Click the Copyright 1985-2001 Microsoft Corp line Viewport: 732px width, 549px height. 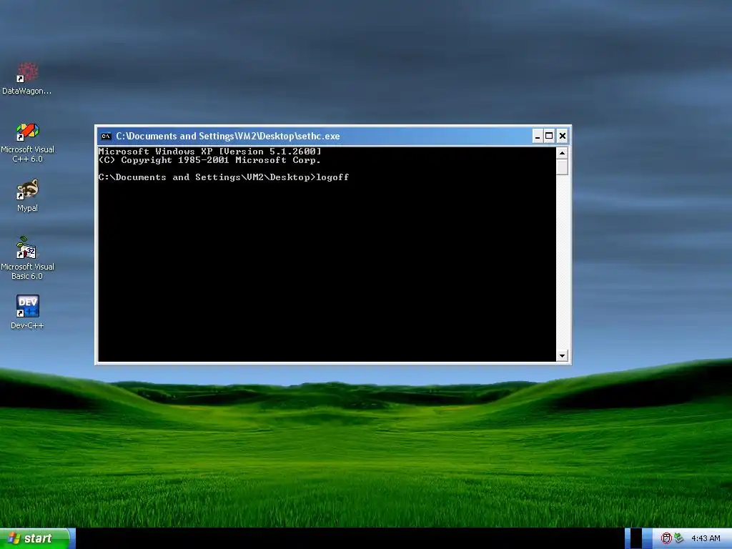[209, 160]
